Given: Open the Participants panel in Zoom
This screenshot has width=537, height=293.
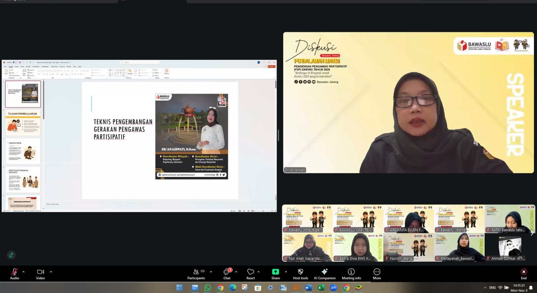Looking at the screenshot, I should [x=196, y=274].
